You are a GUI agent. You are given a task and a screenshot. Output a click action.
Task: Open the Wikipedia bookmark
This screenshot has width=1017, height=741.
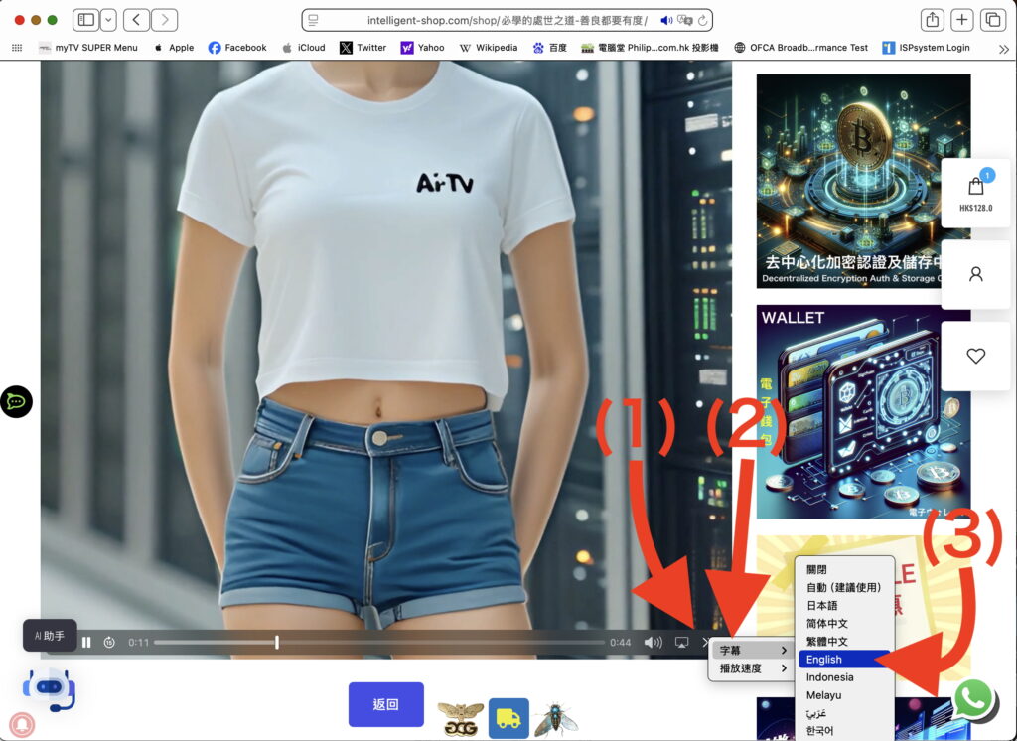(489, 48)
